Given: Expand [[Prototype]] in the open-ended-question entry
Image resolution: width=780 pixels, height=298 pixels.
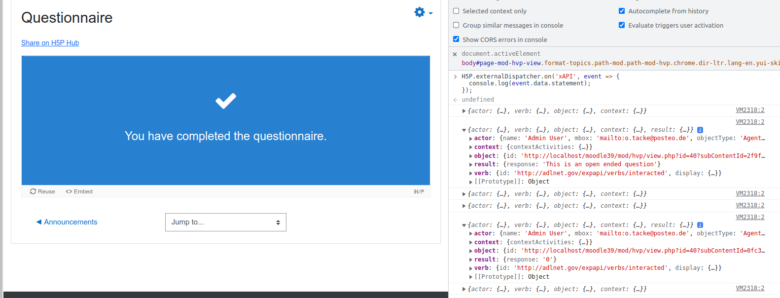Looking at the screenshot, I should (x=471, y=182).
